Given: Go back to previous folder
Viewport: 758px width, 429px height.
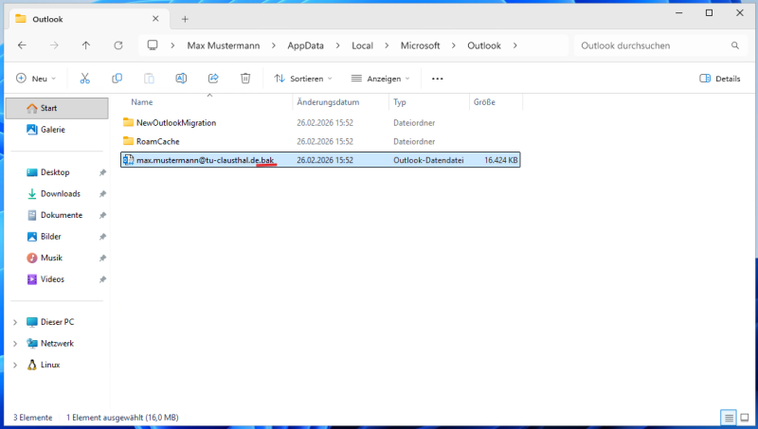Looking at the screenshot, I should (23, 45).
